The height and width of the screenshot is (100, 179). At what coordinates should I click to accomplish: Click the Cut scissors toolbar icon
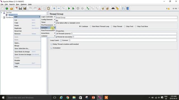pos(39,8)
